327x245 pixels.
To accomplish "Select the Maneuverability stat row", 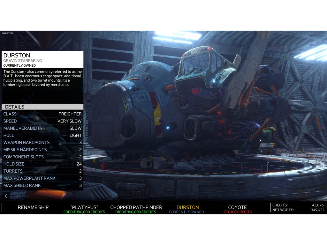I will (x=42, y=128).
